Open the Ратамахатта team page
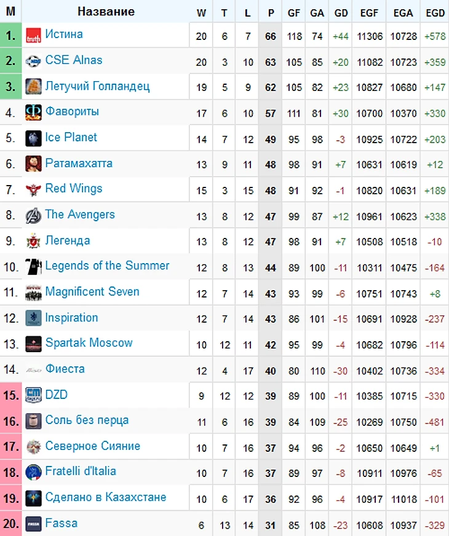This screenshot has height=536, width=449. pos(79,163)
